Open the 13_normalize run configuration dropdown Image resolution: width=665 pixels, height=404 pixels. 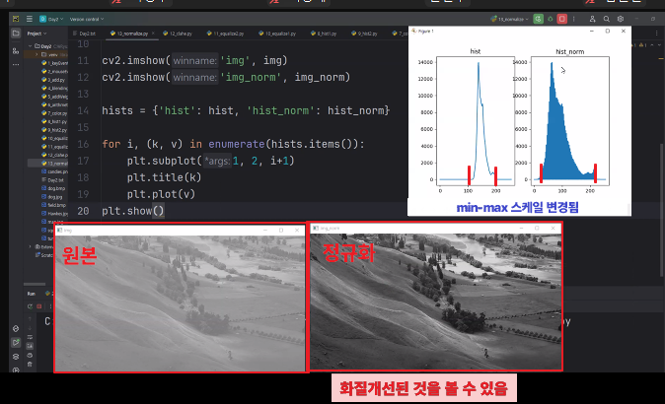pos(509,19)
